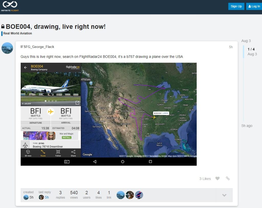Click expand photo icon on aircraft image
Screen dimensions: 262x208
click(x=77, y=103)
